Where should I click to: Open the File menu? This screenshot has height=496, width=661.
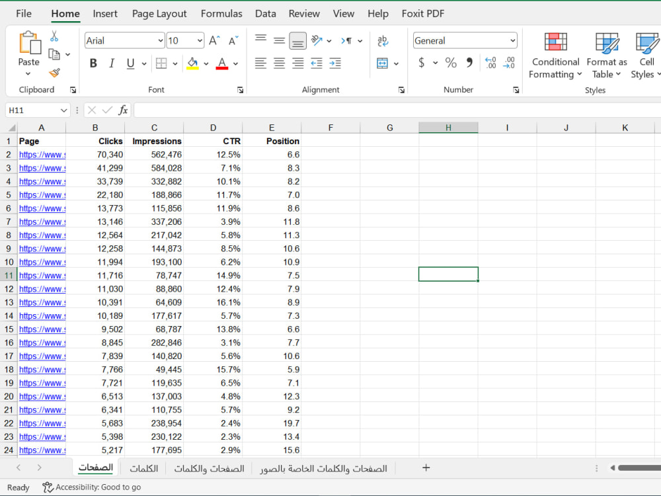24,13
